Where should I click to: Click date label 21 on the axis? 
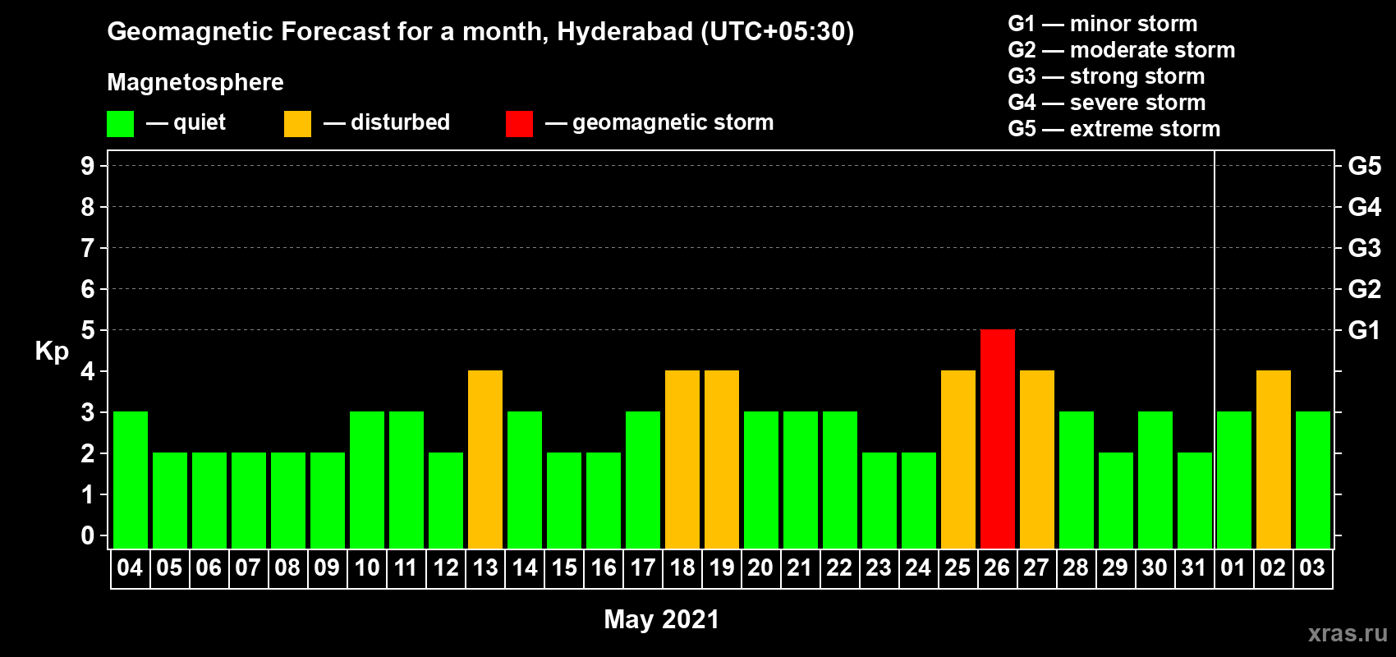click(800, 568)
